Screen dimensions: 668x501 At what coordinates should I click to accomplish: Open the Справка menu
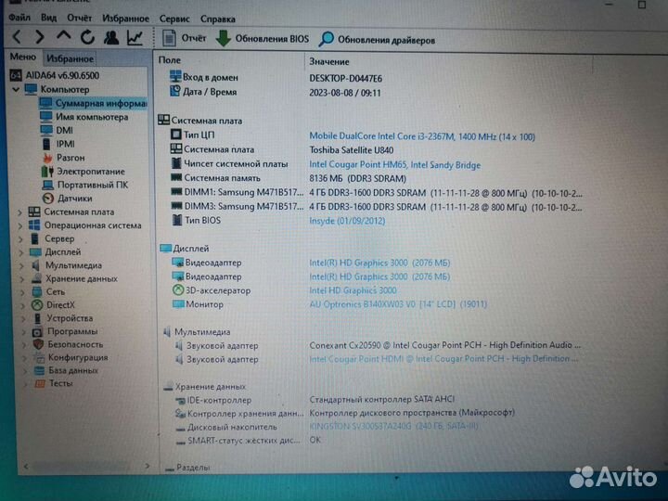point(218,19)
